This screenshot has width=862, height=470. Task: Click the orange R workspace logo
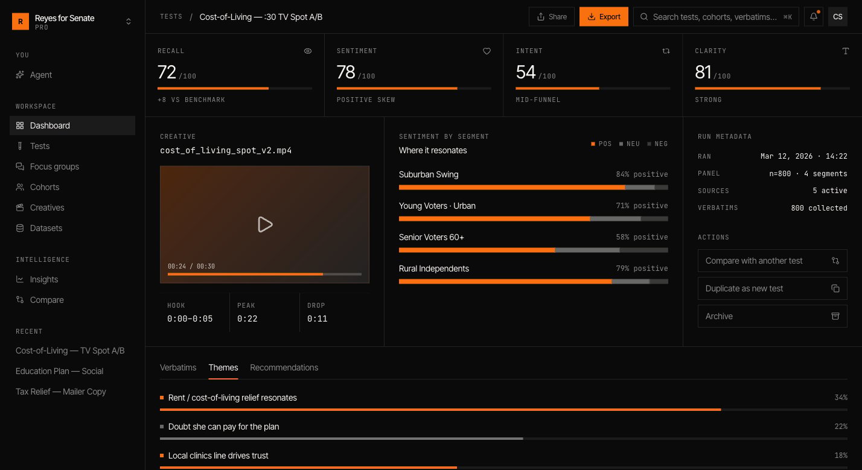click(21, 22)
